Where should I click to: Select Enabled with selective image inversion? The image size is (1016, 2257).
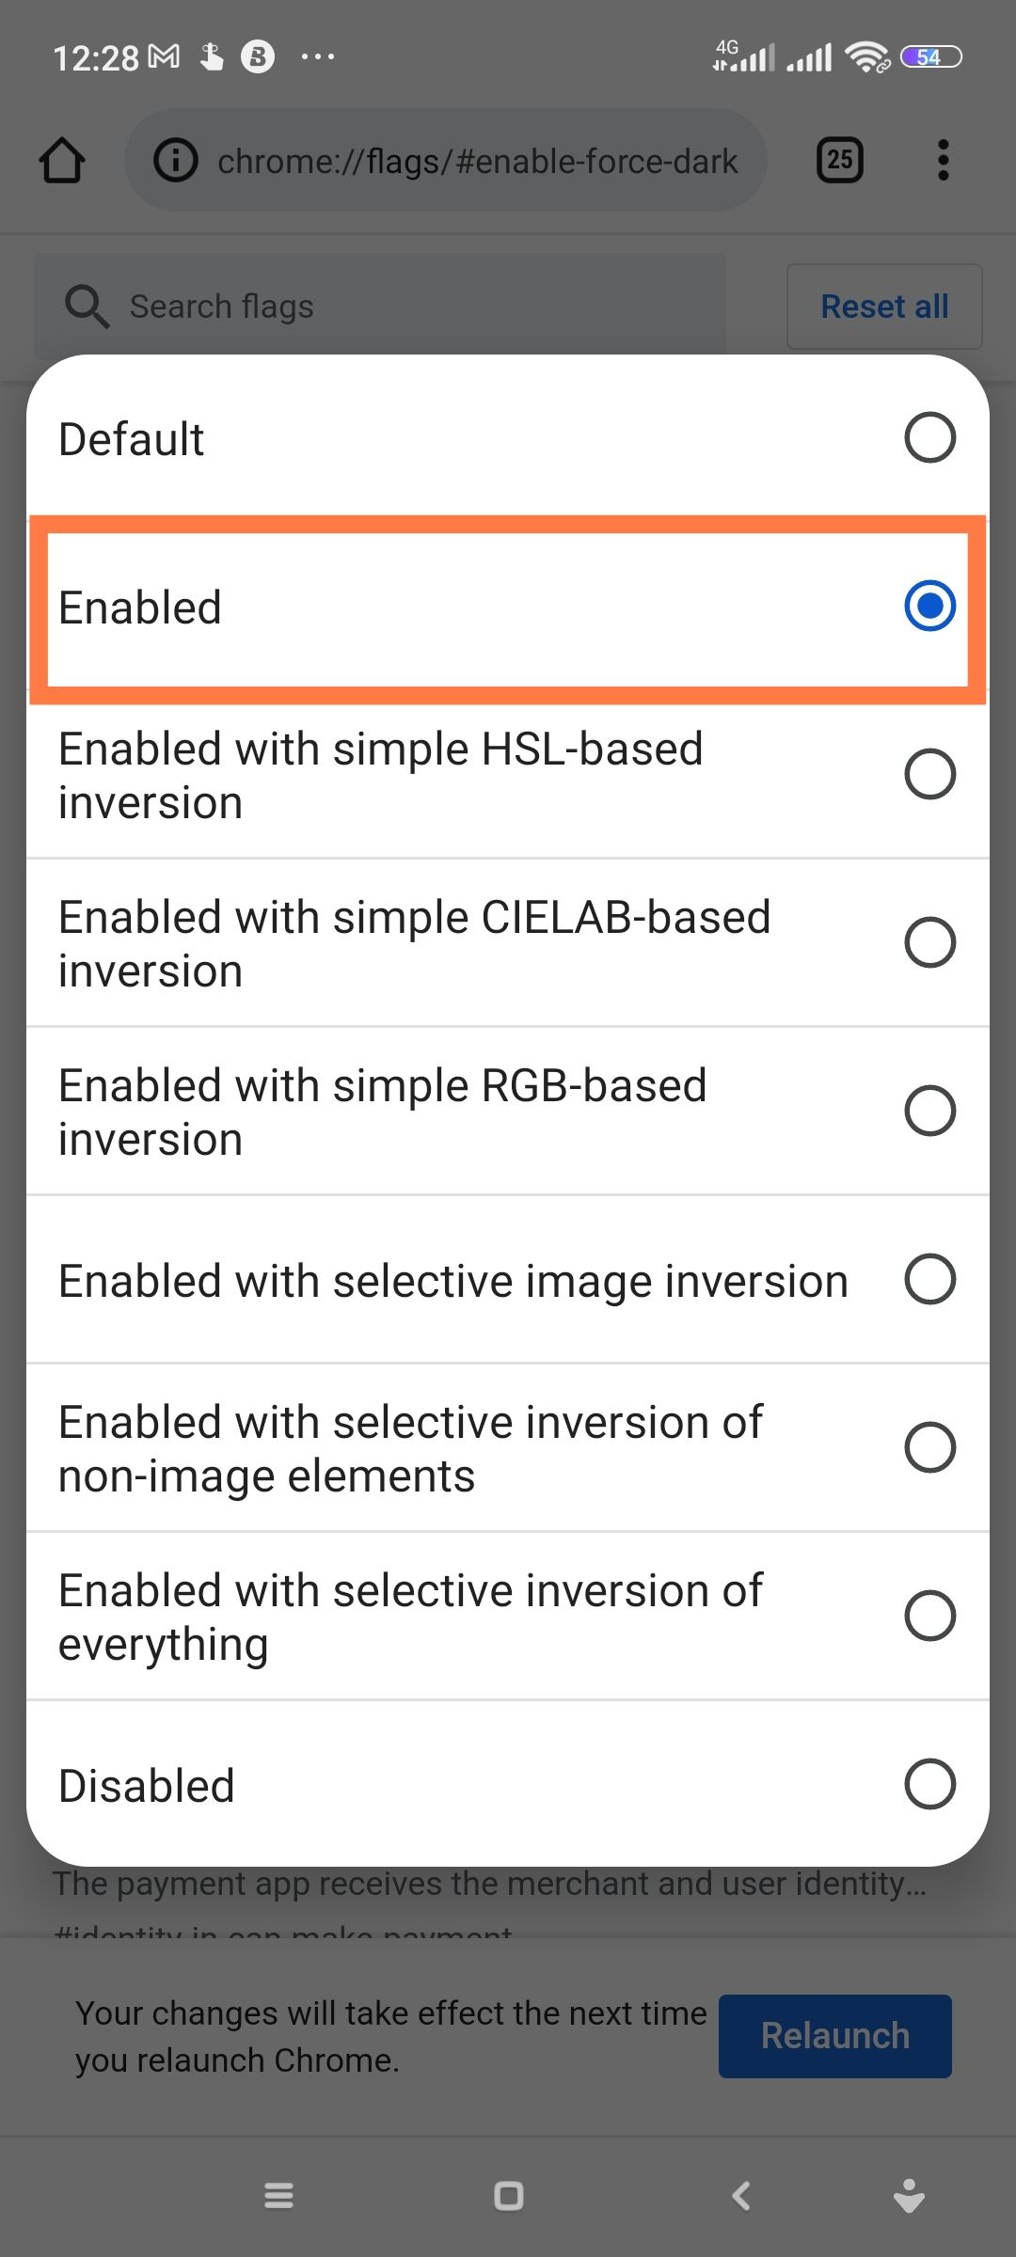(x=929, y=1279)
